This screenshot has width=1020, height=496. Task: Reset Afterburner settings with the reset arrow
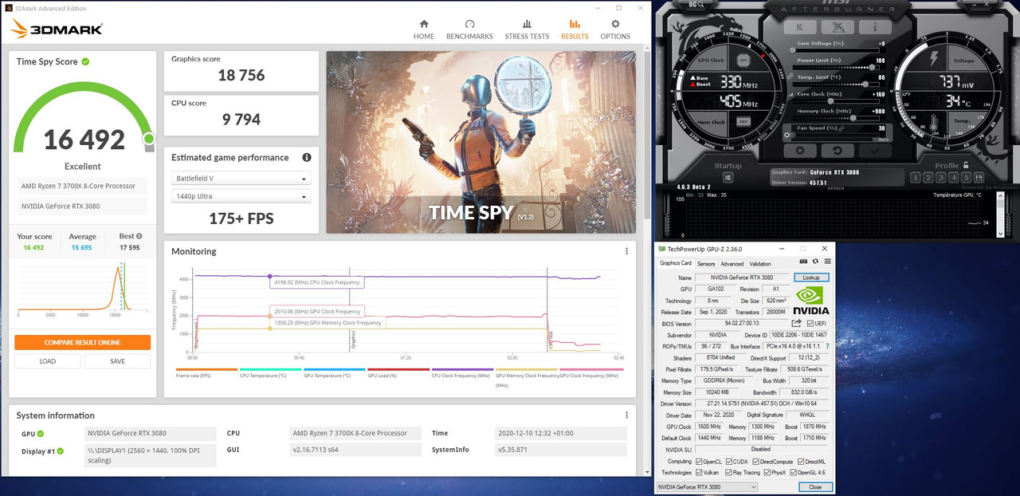click(838, 150)
